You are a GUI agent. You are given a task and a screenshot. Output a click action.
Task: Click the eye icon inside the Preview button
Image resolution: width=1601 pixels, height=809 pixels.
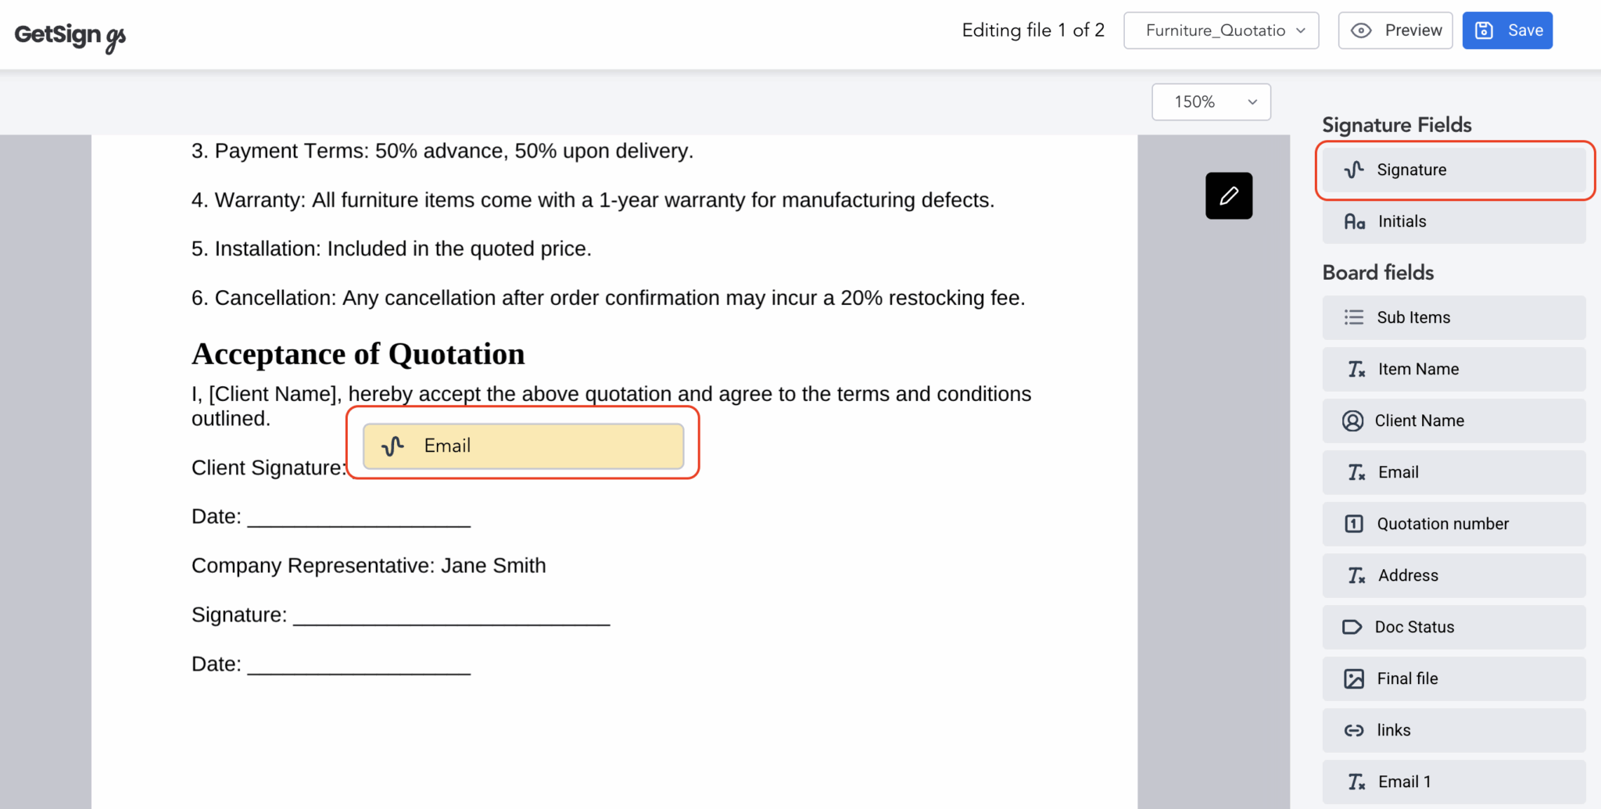(x=1361, y=30)
